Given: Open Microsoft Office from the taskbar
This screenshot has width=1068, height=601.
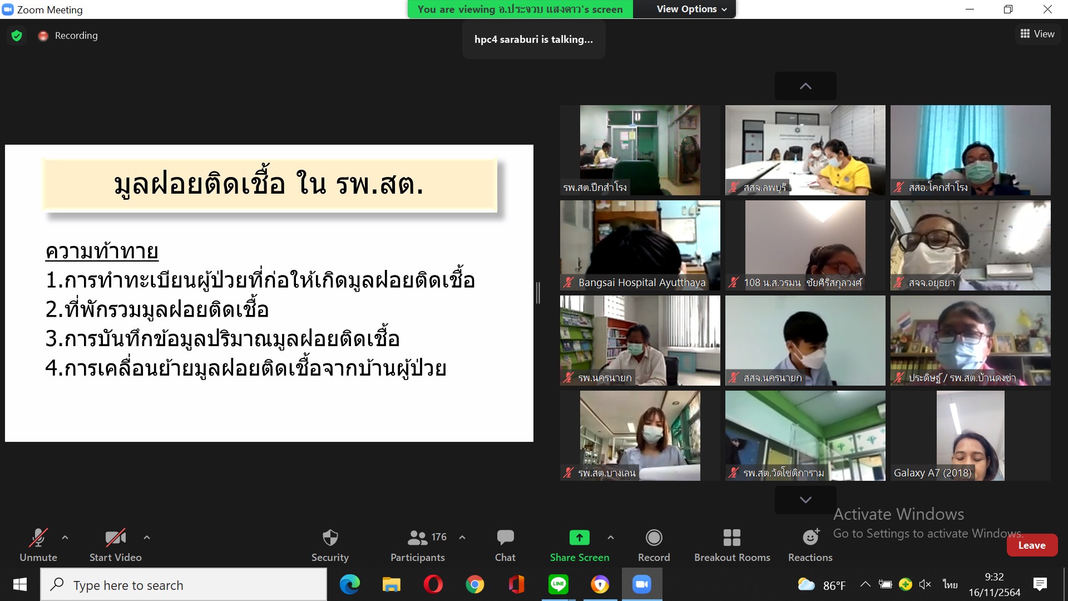Looking at the screenshot, I should (517, 584).
